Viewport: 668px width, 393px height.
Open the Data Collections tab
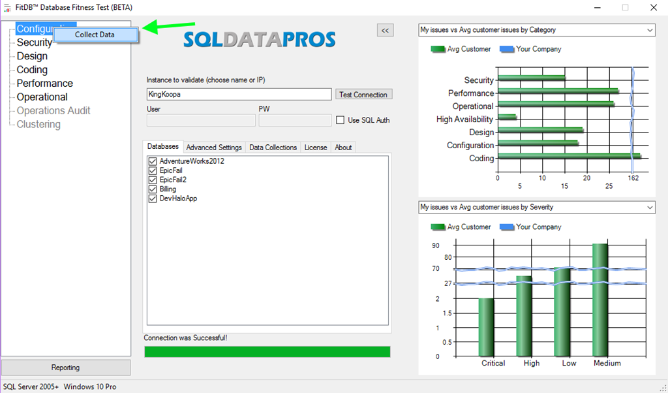pos(273,148)
